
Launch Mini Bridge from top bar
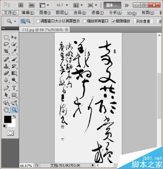[x=32, y=5]
